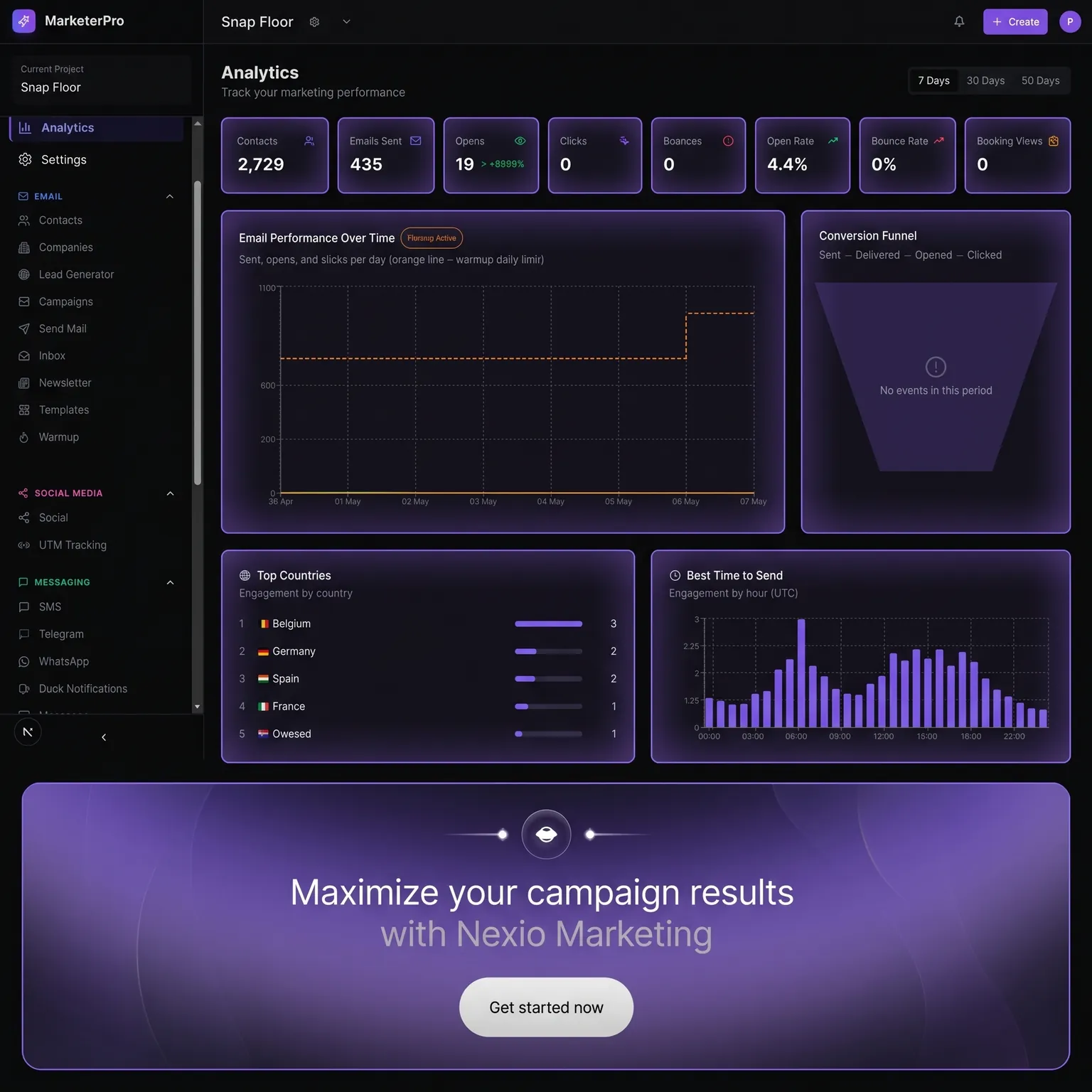Open the notifications bell

coord(959,21)
